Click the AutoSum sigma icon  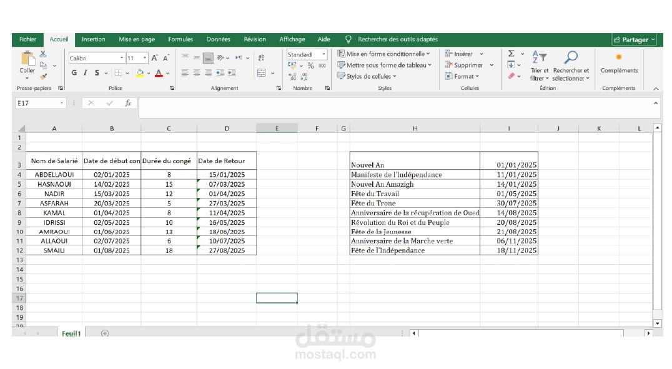(511, 54)
